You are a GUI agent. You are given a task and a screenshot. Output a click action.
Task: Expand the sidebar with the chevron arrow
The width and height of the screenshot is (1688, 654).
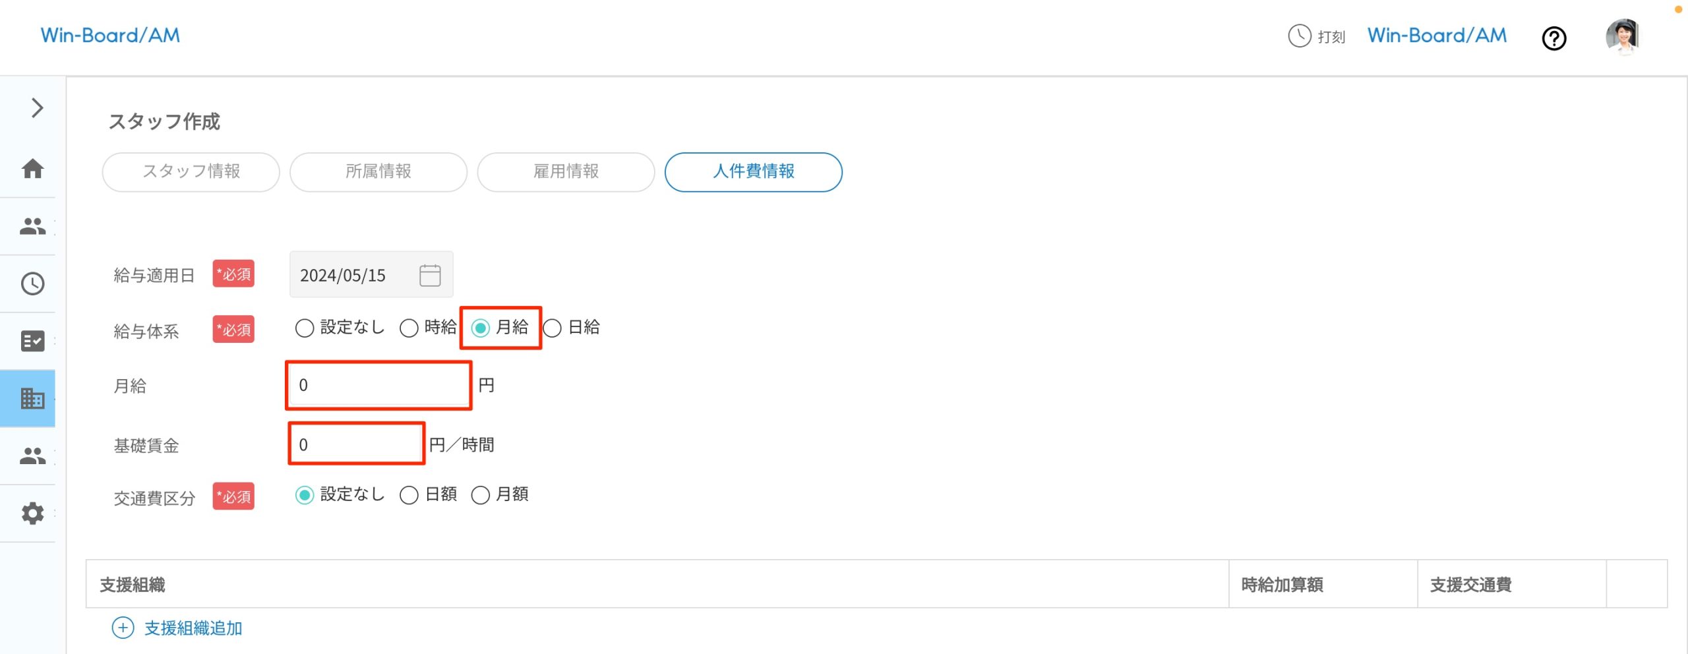tap(37, 107)
